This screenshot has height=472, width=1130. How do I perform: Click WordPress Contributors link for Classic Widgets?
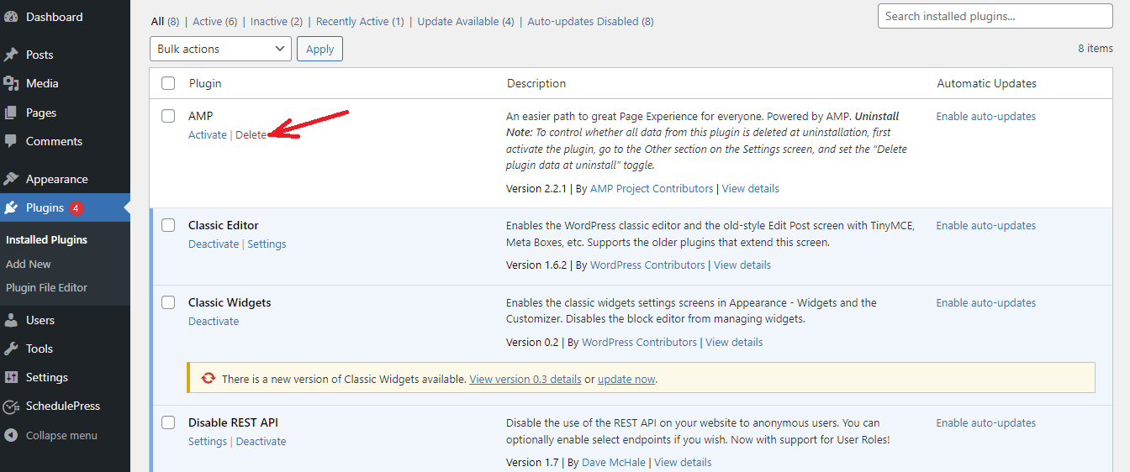pyautogui.click(x=639, y=342)
